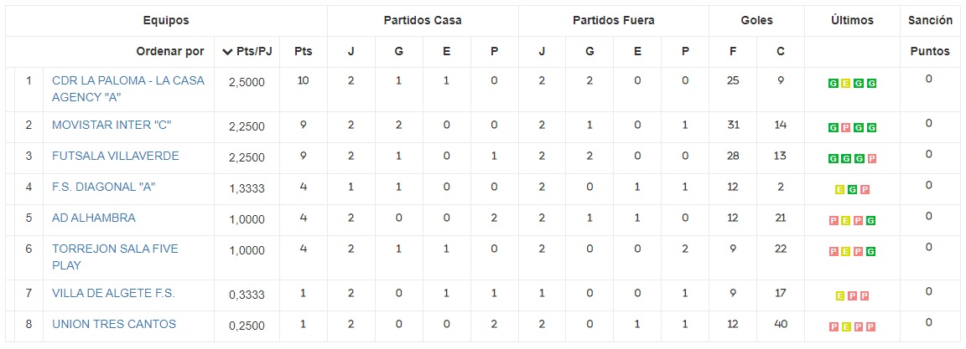Click the chevron arrow beside Pts/PJ
The height and width of the screenshot is (349, 966).
[x=227, y=52]
